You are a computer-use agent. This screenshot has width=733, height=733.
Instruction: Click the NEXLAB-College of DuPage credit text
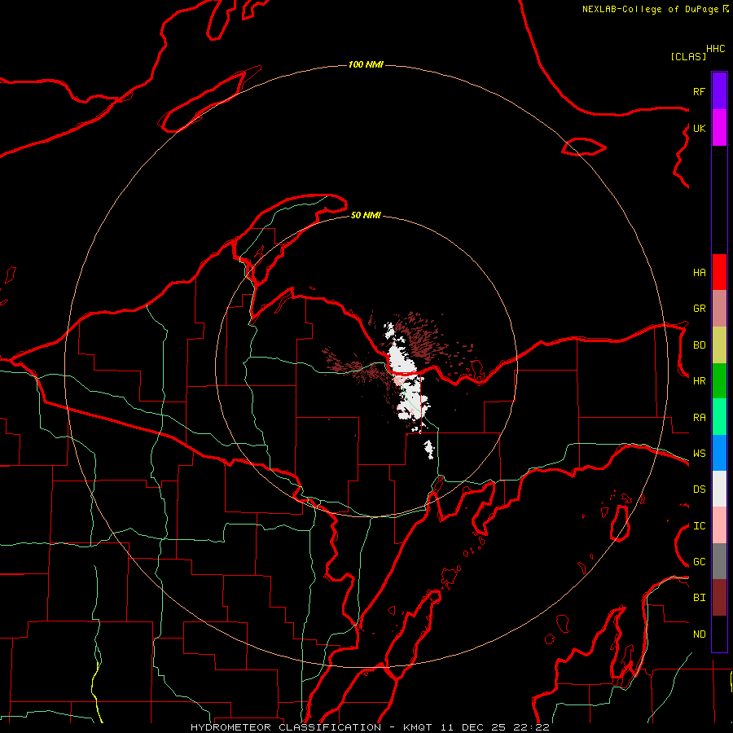652,9
